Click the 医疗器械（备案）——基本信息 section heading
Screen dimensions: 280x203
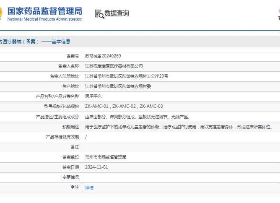tap(35, 42)
